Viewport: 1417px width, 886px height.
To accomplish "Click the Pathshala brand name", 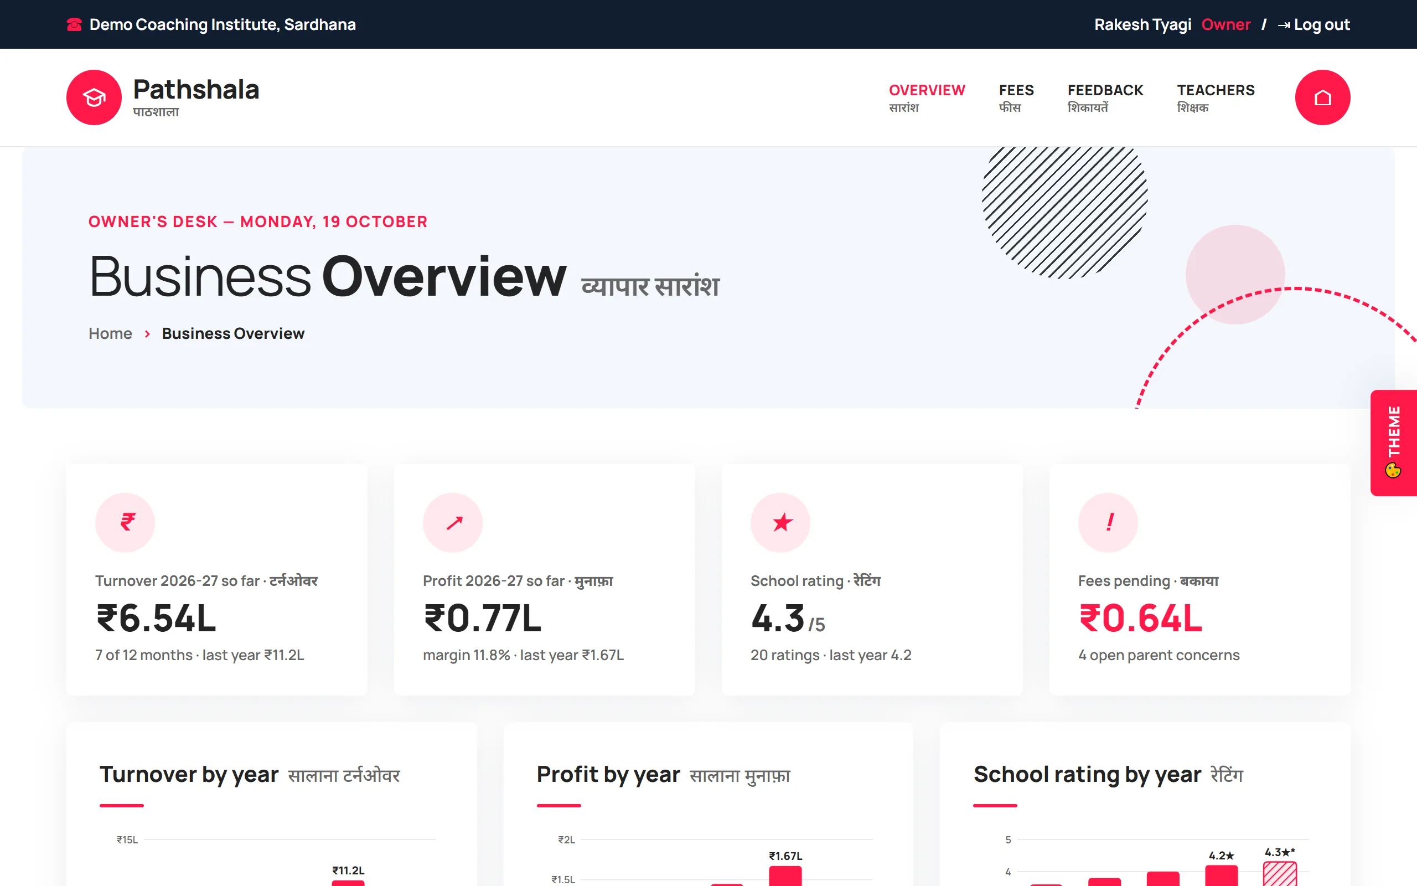I will pyautogui.click(x=196, y=90).
